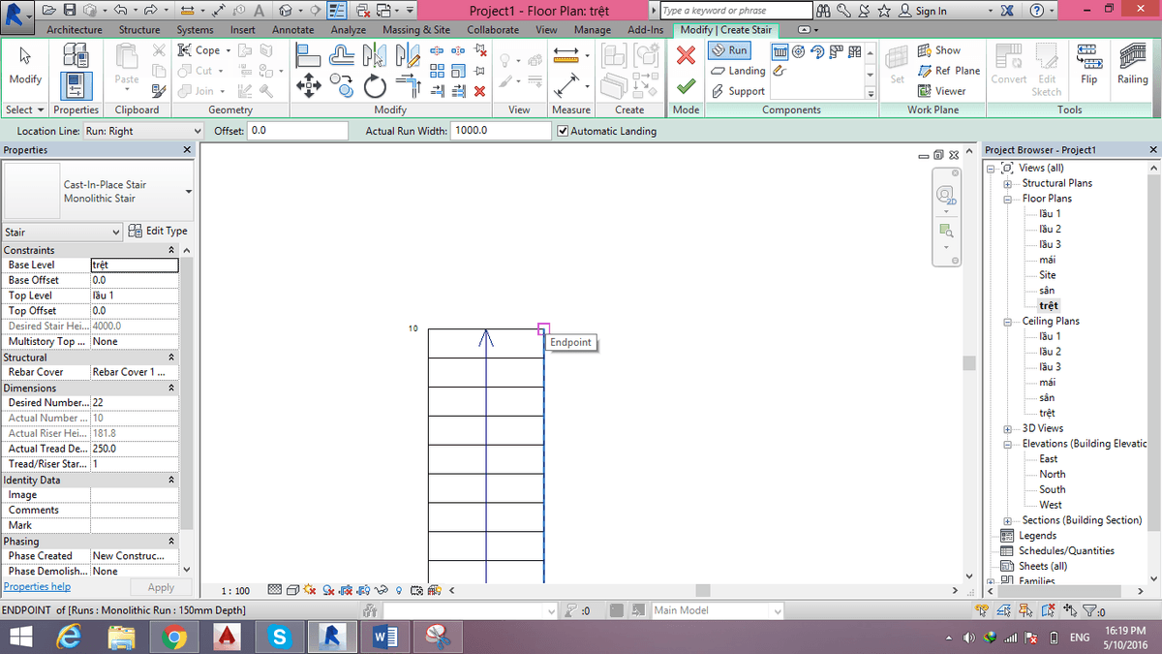This screenshot has width=1162, height=654.
Task: Expand the 3D Views tree node
Action: click(x=1008, y=428)
